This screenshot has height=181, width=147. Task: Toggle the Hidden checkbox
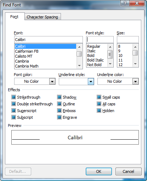tap(99, 111)
